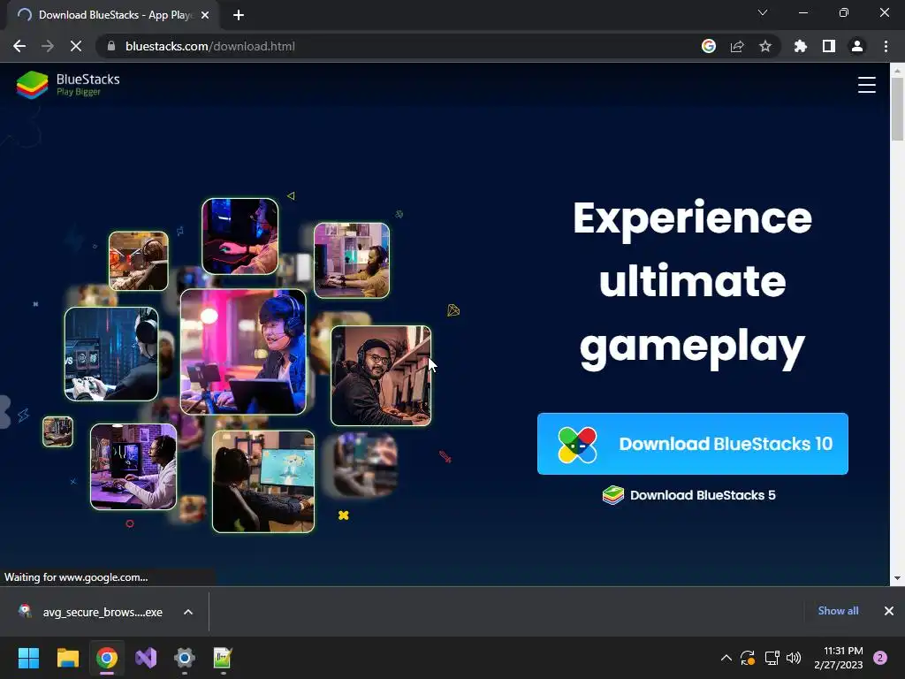Click the Google icon in address bar

pyautogui.click(x=709, y=46)
